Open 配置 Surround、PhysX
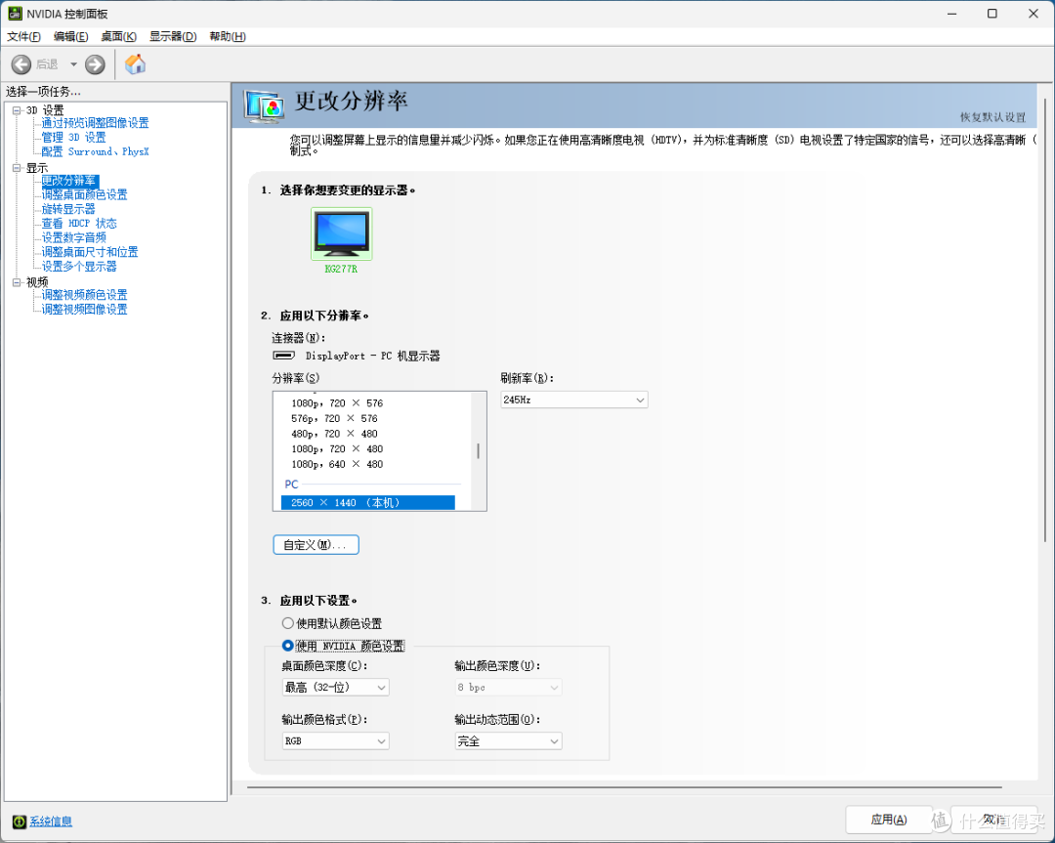Image resolution: width=1055 pixels, height=843 pixels. (x=95, y=152)
